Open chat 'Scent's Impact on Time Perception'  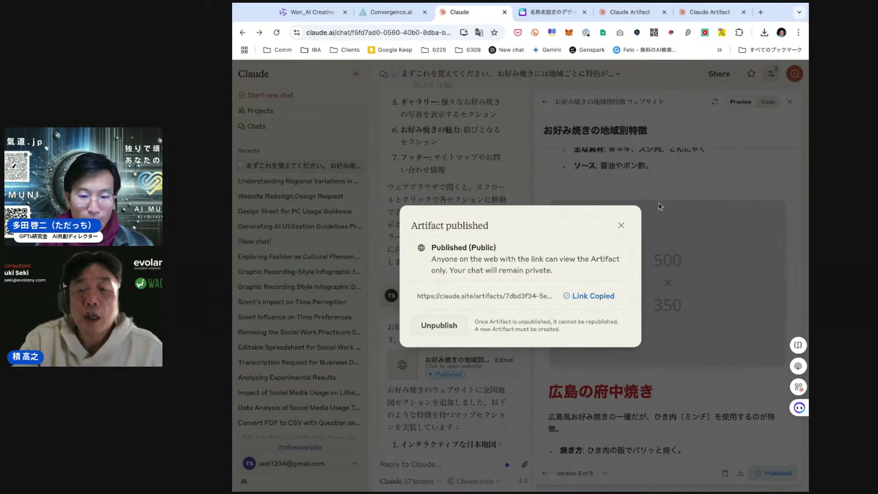292,302
